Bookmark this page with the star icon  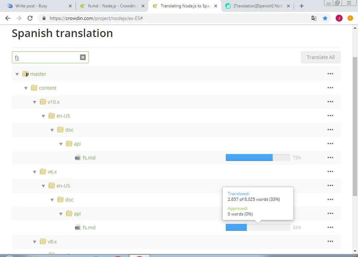325,18
